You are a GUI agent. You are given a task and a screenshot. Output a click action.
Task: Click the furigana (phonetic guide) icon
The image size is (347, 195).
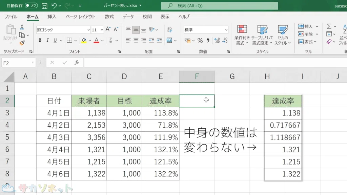click(111, 40)
